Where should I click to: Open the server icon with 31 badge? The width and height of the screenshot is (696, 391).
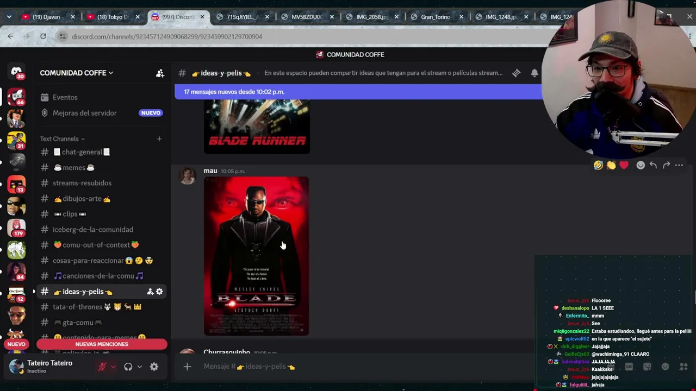click(16, 141)
